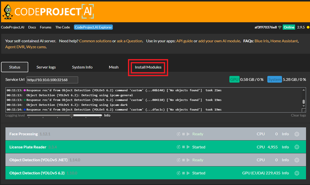Stop the License Plate Reader module

tap(184, 147)
